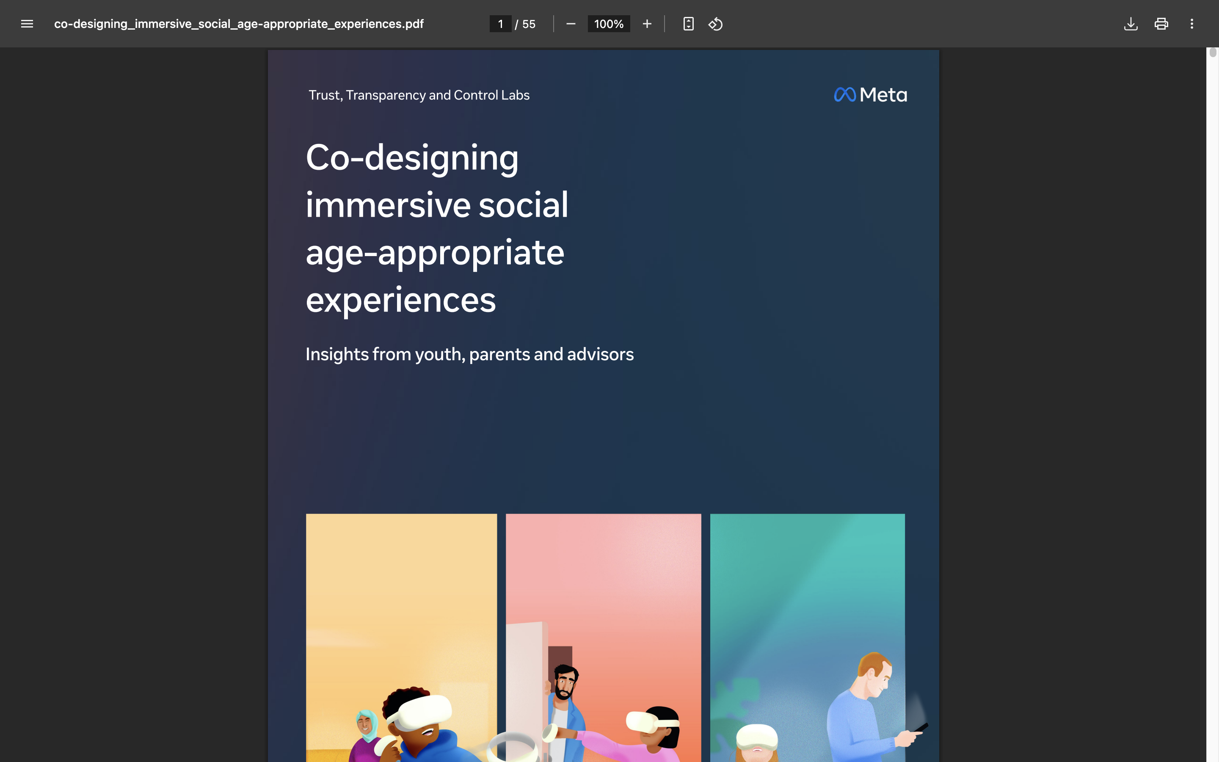The image size is (1219, 762).
Task: Click the total page count 55
Action: (528, 24)
